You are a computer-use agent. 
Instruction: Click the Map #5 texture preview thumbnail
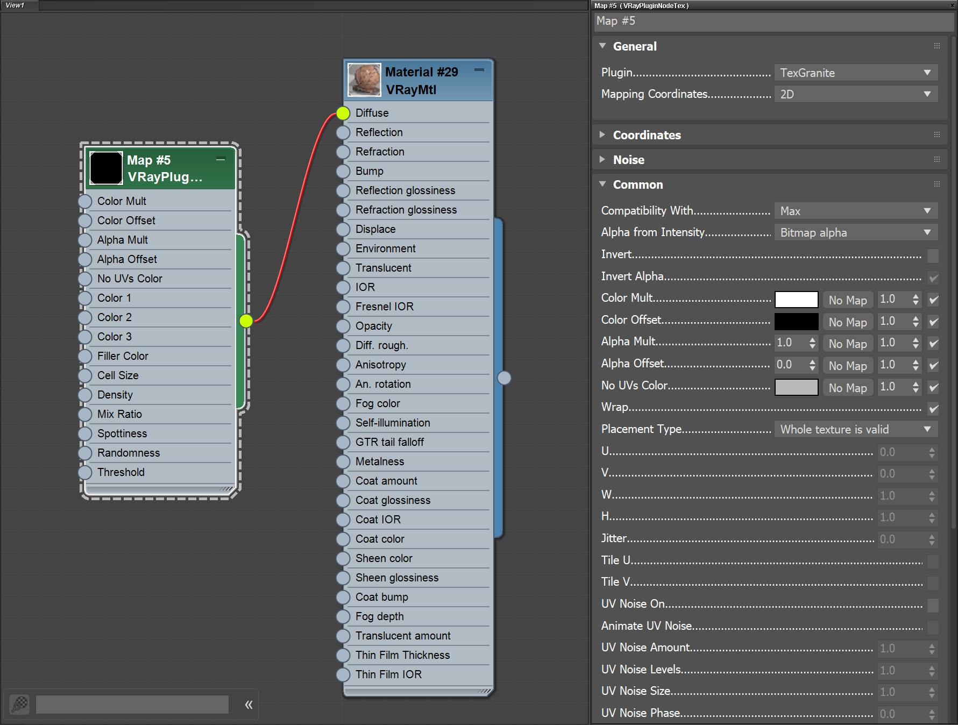click(x=105, y=168)
